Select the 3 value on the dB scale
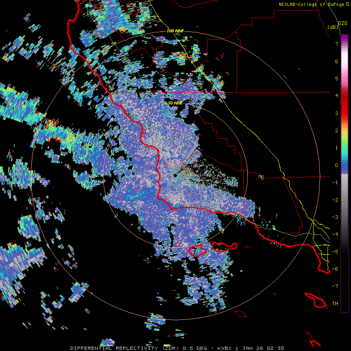Image resolution: width=351 pixels, height=351 pixels. 337,113
